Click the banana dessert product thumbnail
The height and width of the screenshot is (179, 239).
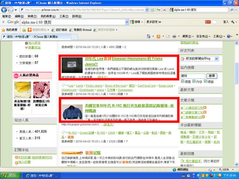[22, 90]
